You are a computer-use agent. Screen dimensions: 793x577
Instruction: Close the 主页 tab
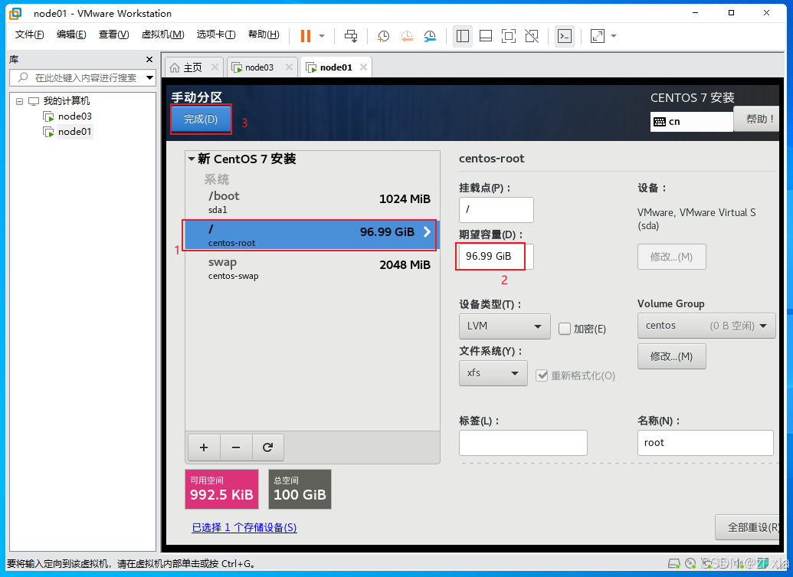point(215,67)
